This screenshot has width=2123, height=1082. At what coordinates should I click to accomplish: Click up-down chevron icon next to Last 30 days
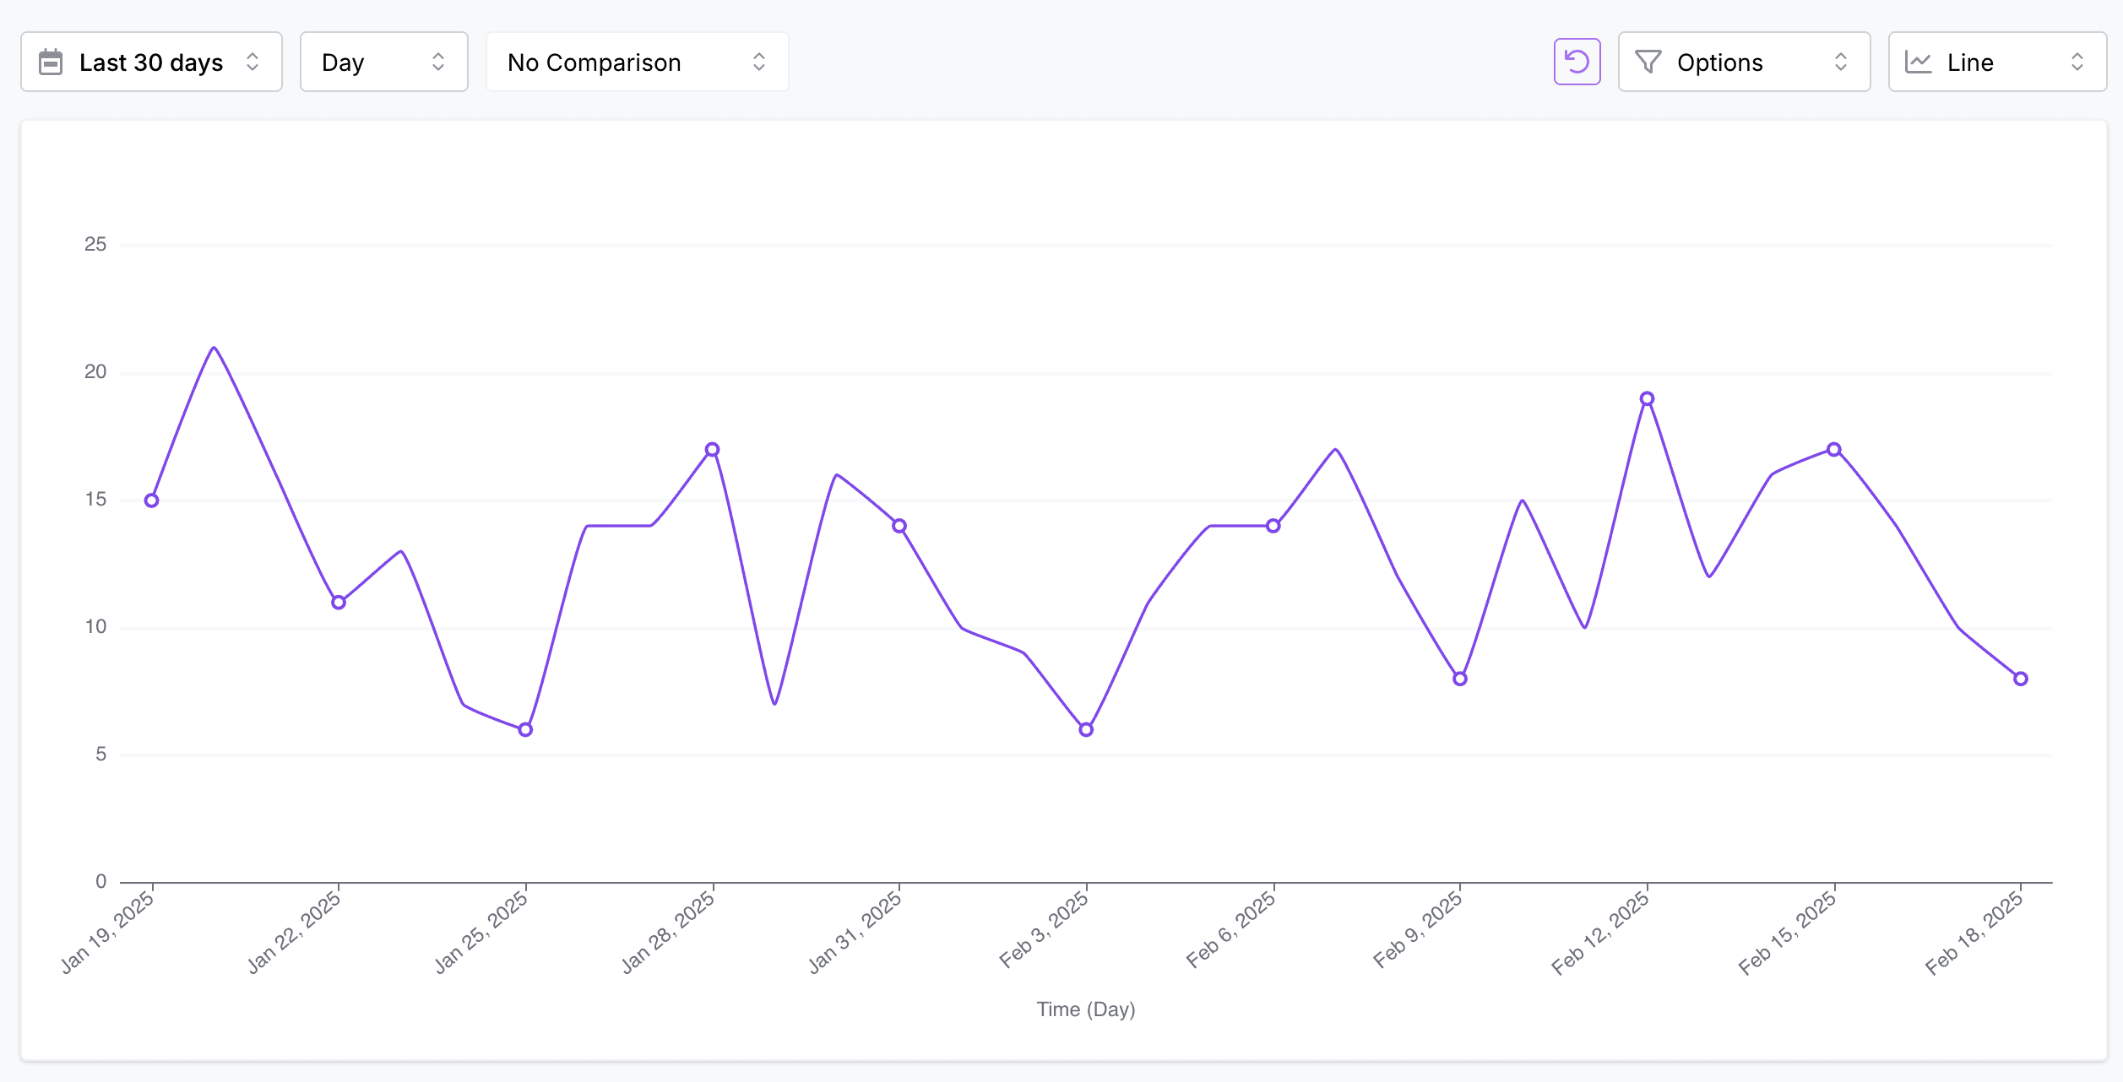coord(252,62)
